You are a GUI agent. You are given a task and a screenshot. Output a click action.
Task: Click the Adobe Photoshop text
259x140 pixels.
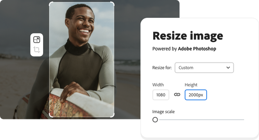pyautogui.click(x=197, y=49)
